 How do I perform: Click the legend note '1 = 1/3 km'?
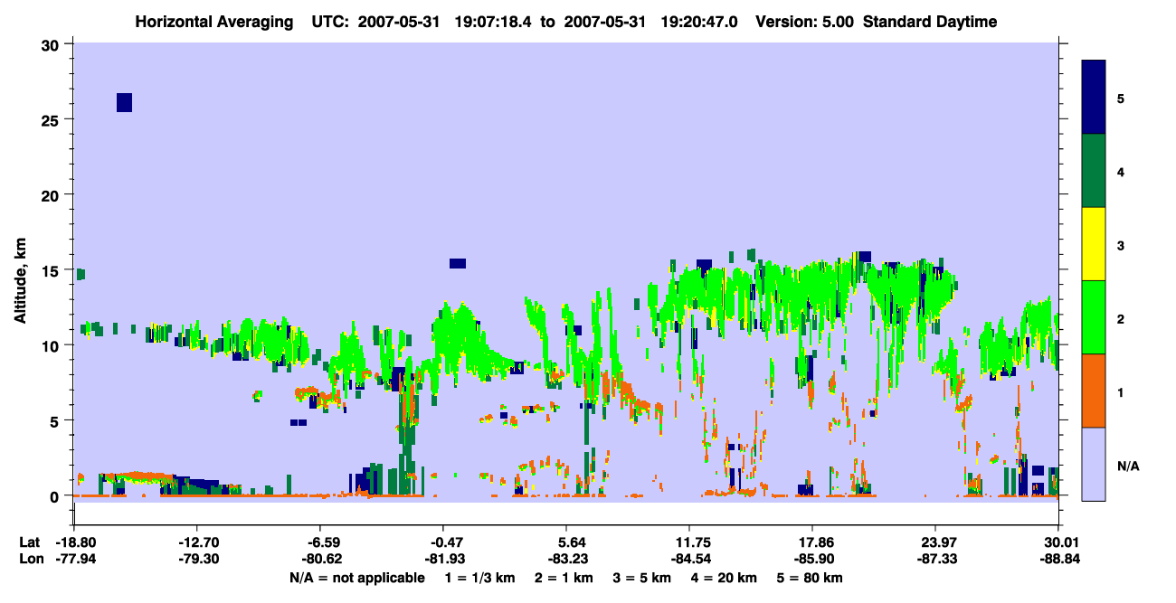(x=480, y=578)
